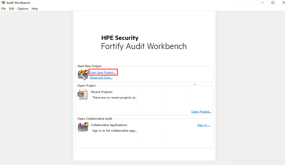Close the Audit Workbench window
The image size is (285, 165).
[x=283, y=2]
